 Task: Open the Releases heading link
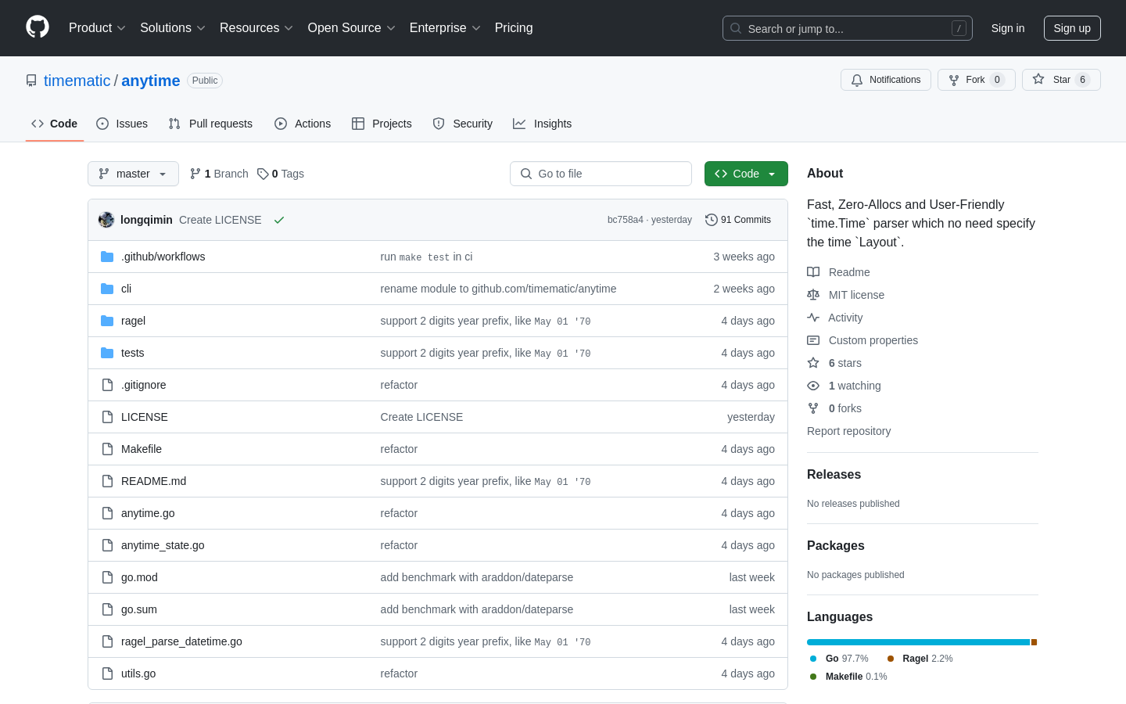pos(834,475)
